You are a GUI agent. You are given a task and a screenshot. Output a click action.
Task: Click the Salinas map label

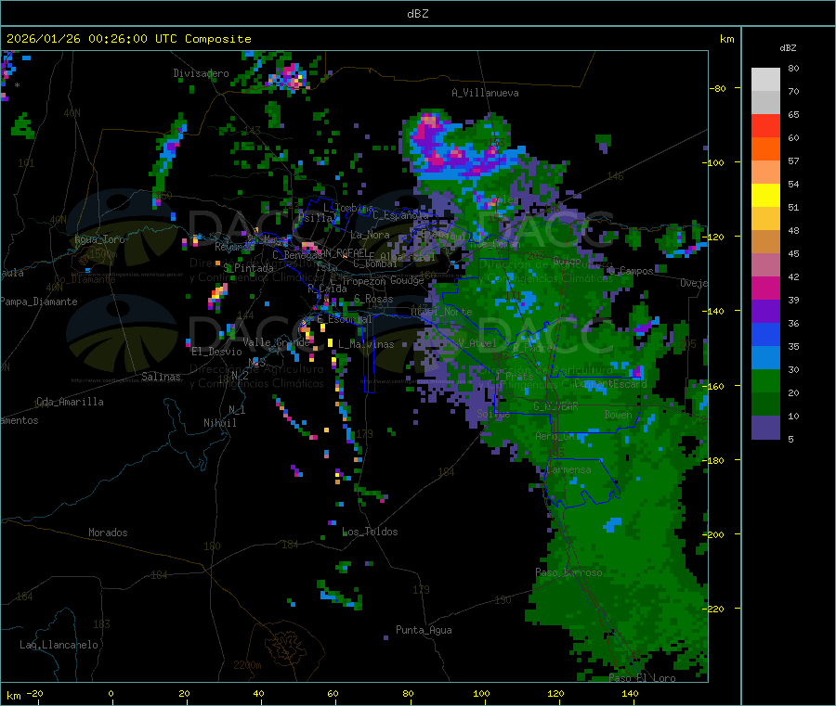tap(161, 377)
